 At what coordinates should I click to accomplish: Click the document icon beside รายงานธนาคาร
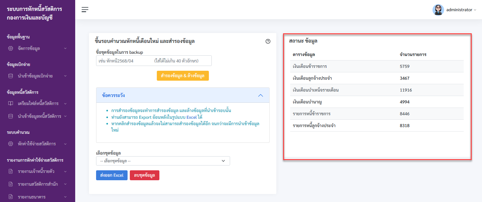(11, 197)
